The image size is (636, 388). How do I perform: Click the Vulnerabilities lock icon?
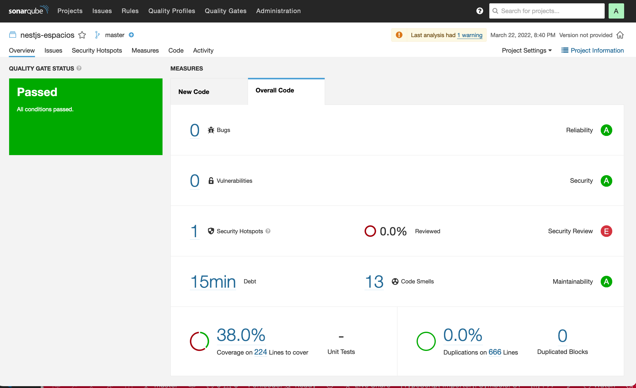[211, 181]
